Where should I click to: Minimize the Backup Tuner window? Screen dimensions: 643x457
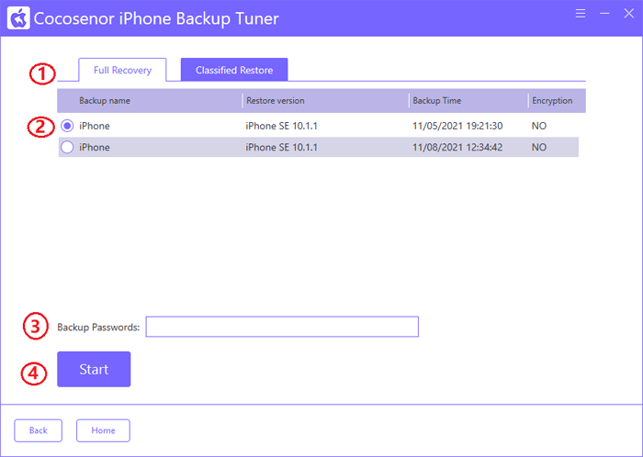pyautogui.click(x=604, y=14)
